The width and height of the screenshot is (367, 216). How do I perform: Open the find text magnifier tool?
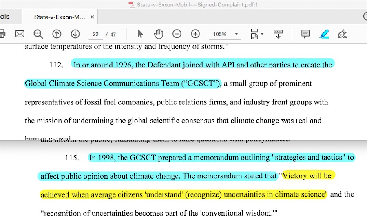[x=38, y=34]
